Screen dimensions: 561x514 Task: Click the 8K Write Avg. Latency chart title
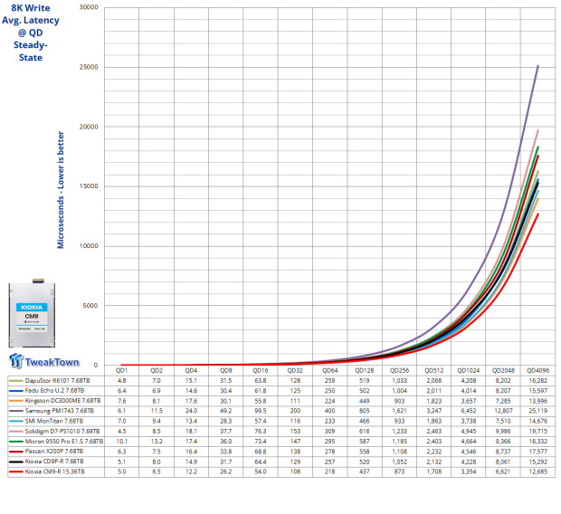pos(31,33)
